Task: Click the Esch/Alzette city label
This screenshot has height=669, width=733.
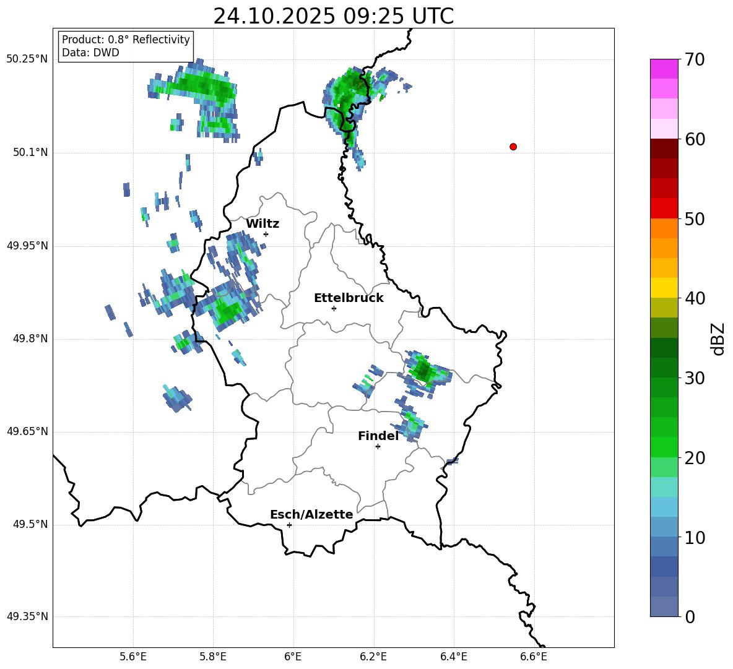Action: click(x=312, y=514)
